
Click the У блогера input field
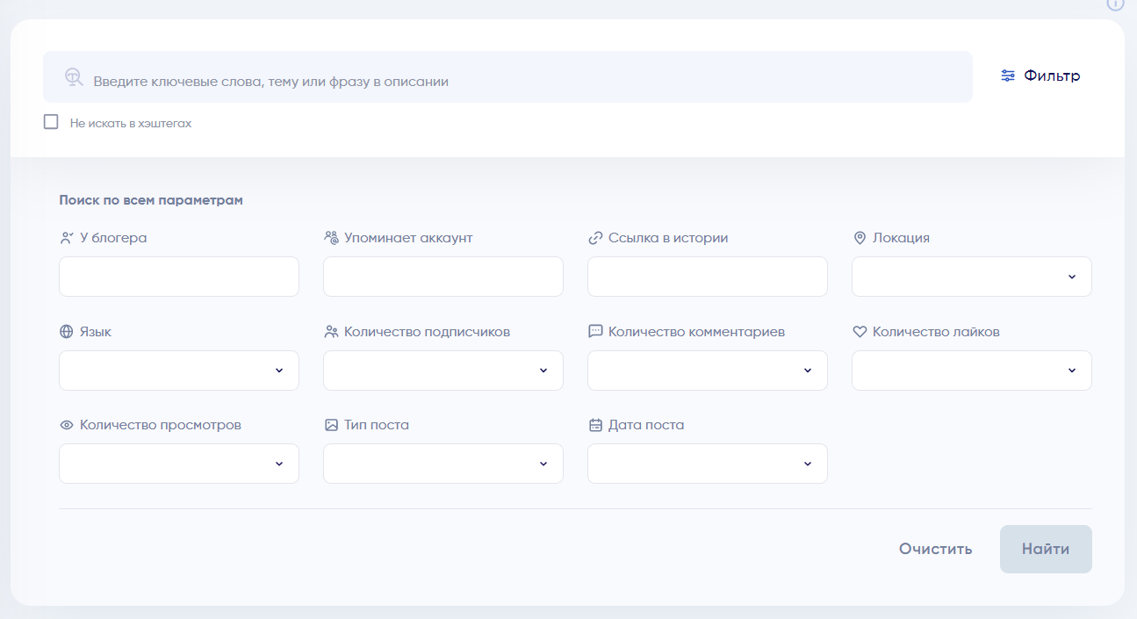click(x=179, y=277)
